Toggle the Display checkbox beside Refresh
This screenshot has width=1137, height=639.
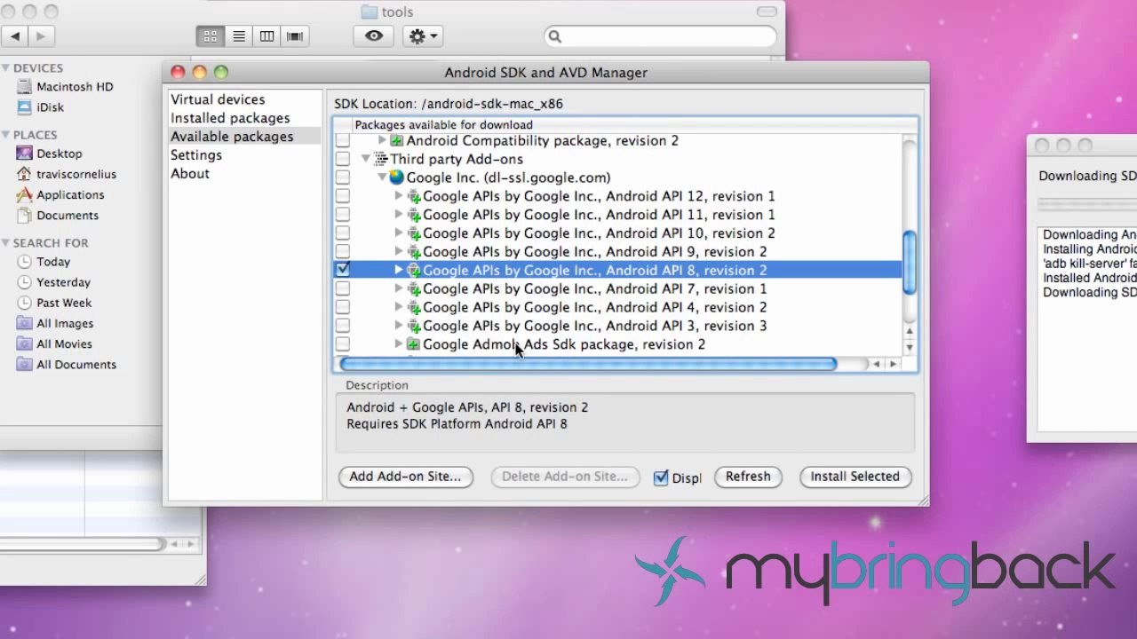coord(661,477)
